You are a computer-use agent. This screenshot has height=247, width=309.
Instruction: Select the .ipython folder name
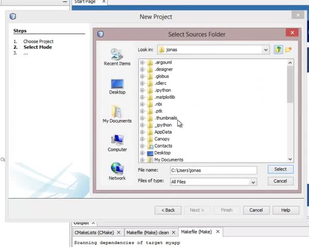point(163,90)
